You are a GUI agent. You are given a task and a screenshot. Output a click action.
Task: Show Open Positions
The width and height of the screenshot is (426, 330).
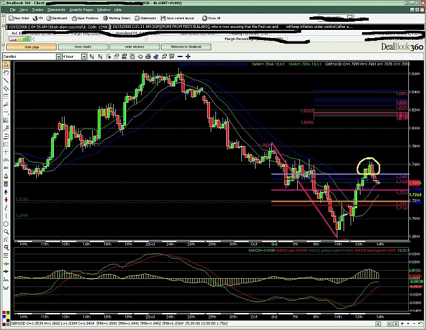coord(85,18)
